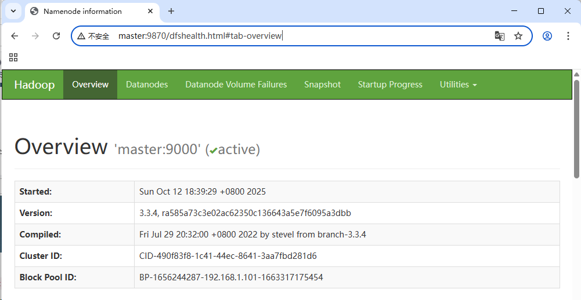The width and height of the screenshot is (581, 300).
Task: Click the 'Cluster ID:' label cell
Action: click(x=74, y=256)
